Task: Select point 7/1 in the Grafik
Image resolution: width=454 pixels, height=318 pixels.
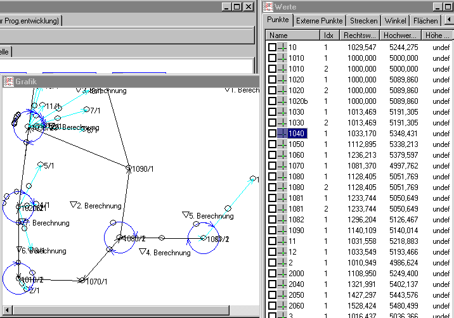Action: pos(86,109)
